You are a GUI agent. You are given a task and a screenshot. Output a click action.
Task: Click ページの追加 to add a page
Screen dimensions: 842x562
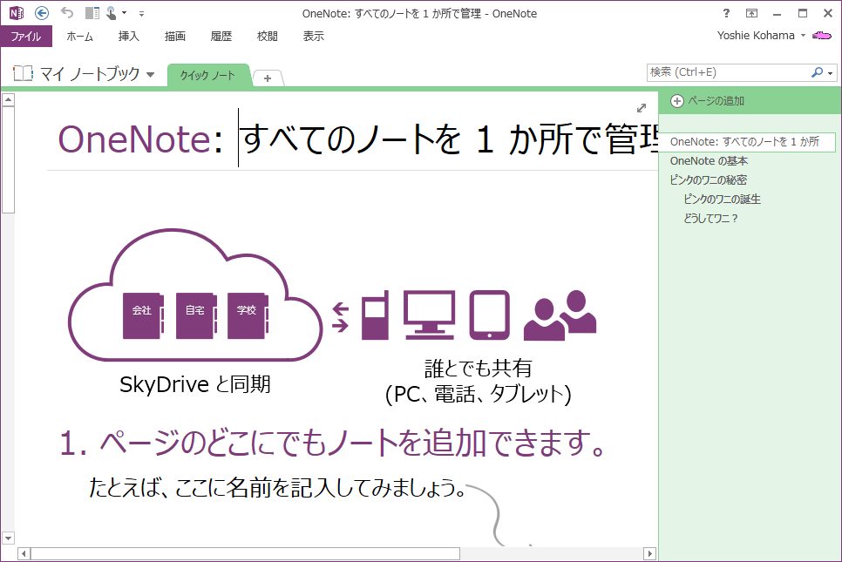[x=716, y=101]
